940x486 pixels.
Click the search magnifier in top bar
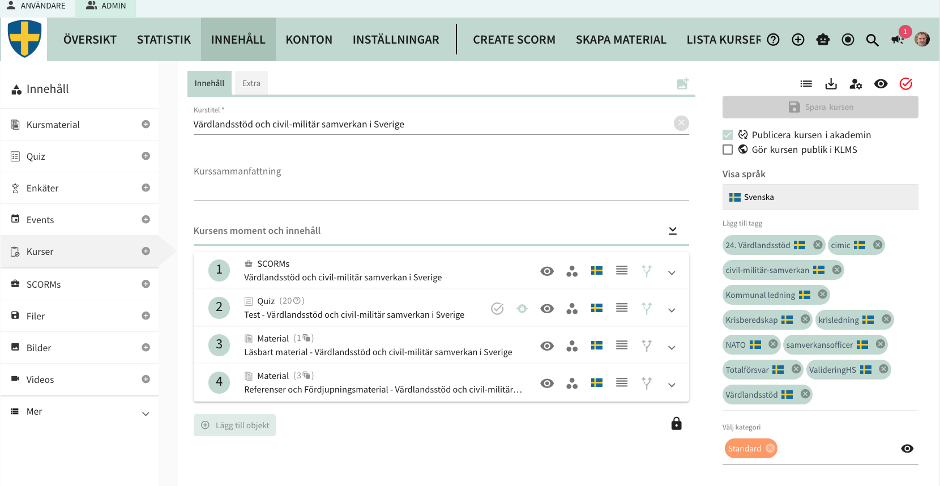872,40
